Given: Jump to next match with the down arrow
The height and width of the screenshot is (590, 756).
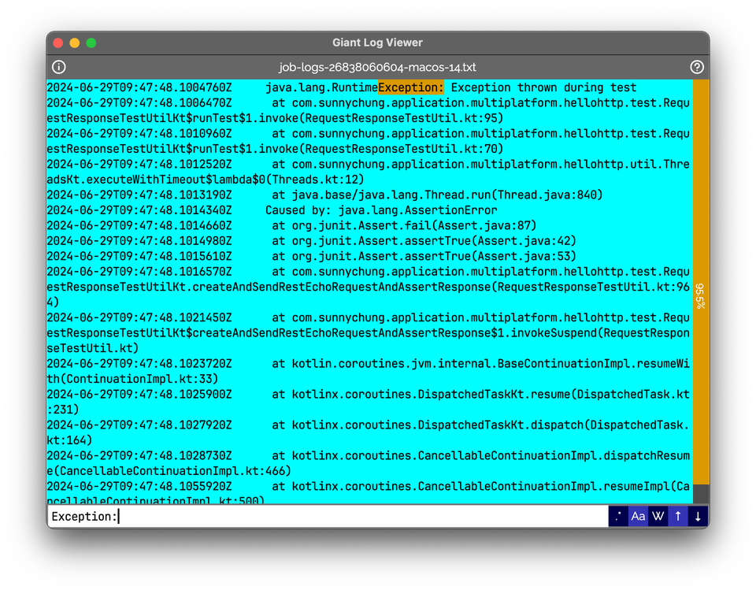Looking at the screenshot, I should pos(698,516).
